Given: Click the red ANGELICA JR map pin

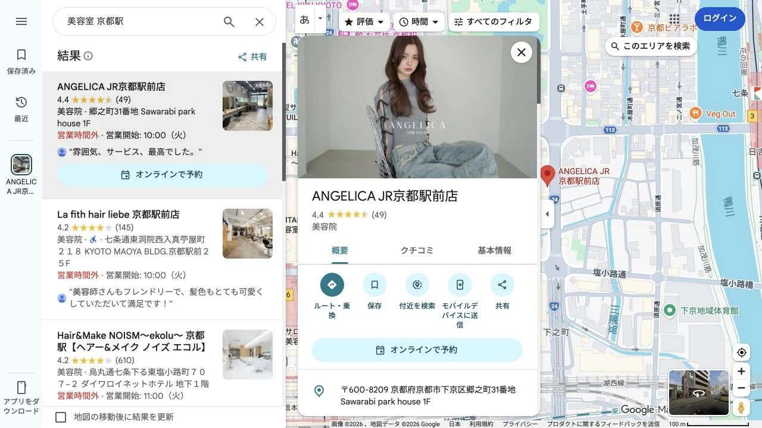Looking at the screenshot, I should tap(547, 177).
